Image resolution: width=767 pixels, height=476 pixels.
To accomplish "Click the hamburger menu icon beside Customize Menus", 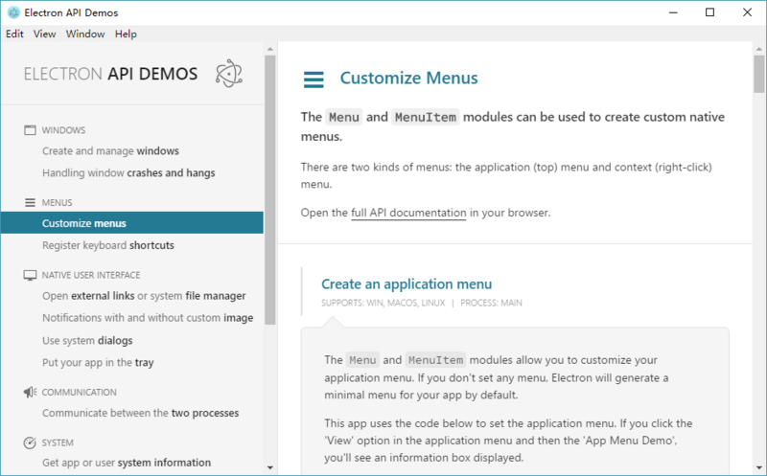I will pyautogui.click(x=314, y=79).
